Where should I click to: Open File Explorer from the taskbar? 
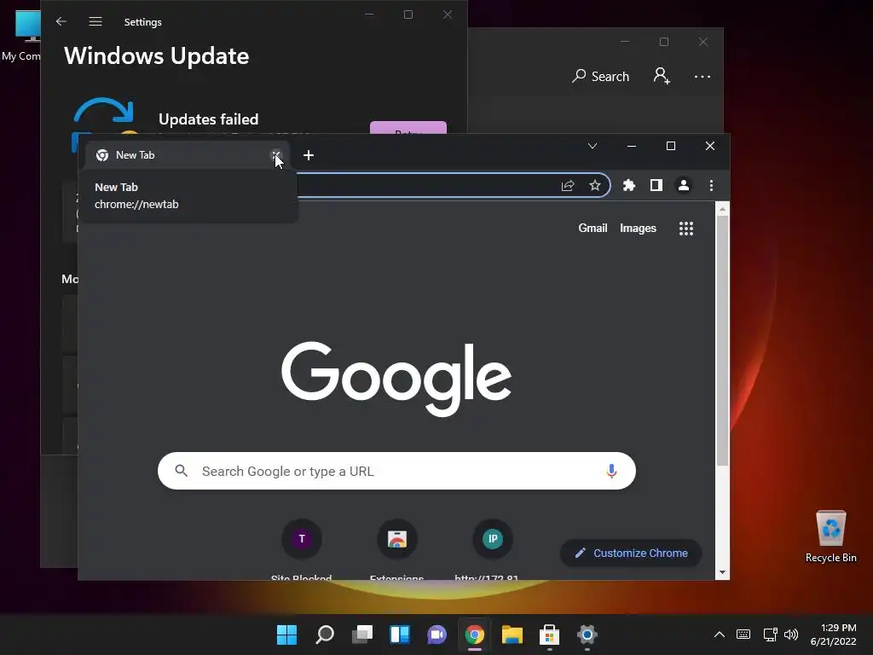[x=512, y=635]
